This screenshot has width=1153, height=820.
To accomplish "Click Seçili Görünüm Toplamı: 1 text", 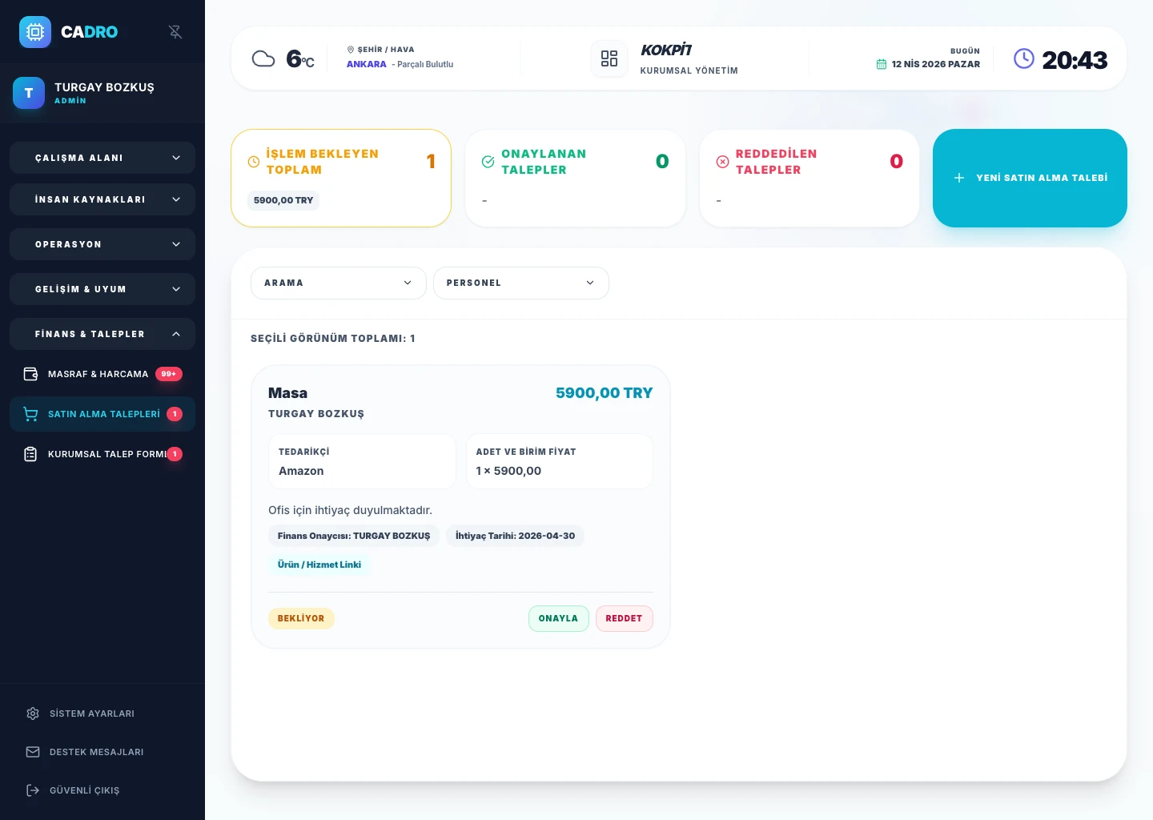I will click(333, 339).
